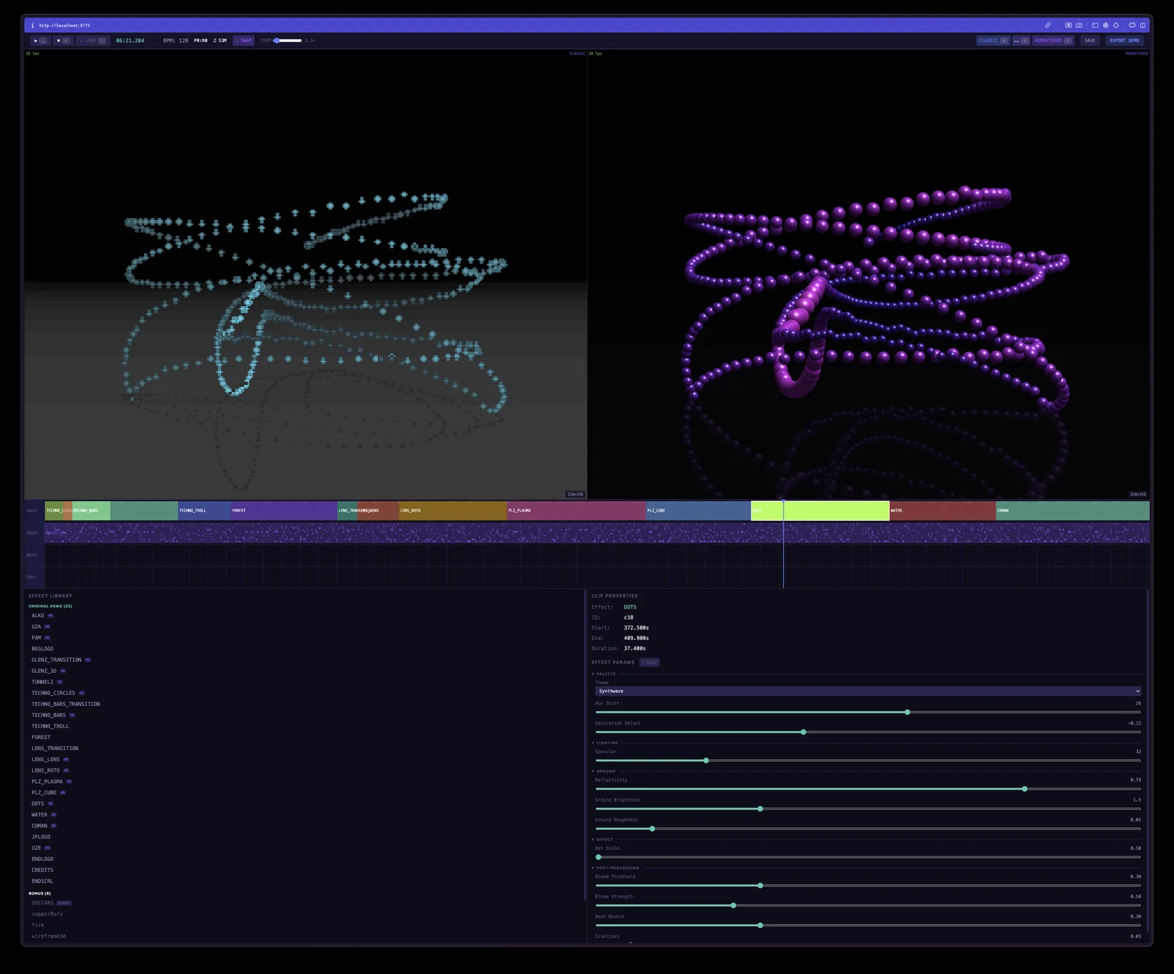Select TECHNO_CIRCLES in effect library
The image size is (1174, 974).
tap(53, 693)
